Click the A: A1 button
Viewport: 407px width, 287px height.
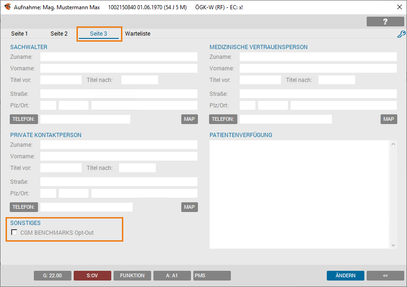(x=172, y=275)
